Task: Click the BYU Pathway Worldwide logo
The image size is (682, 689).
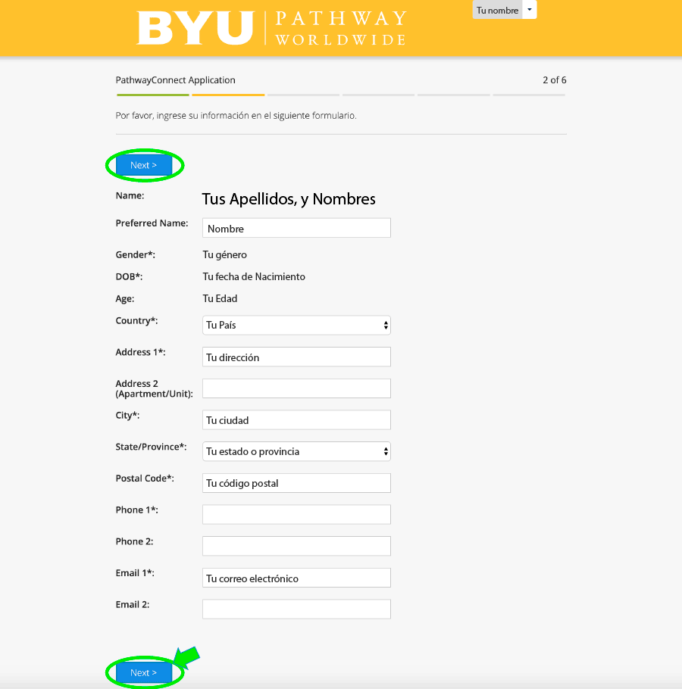Action: coord(271,28)
